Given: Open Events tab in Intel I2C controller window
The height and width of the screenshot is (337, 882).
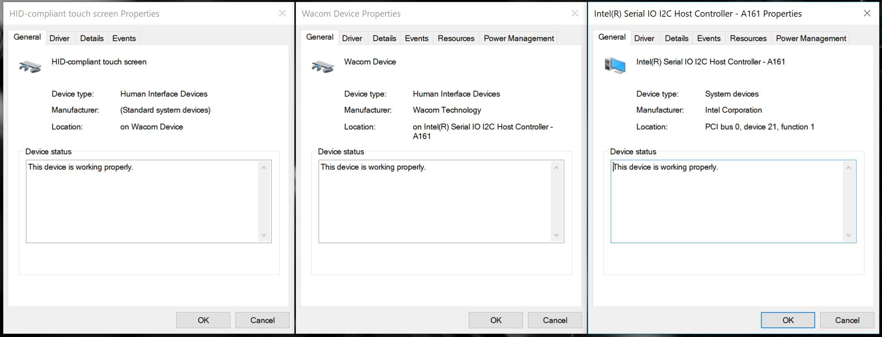Looking at the screenshot, I should click(x=709, y=38).
